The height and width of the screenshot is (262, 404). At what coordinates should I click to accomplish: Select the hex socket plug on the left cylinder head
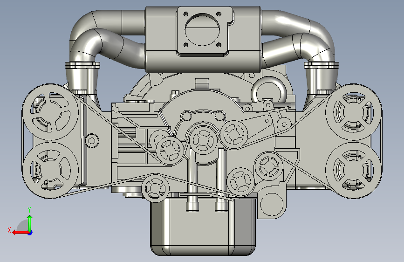click(91, 141)
